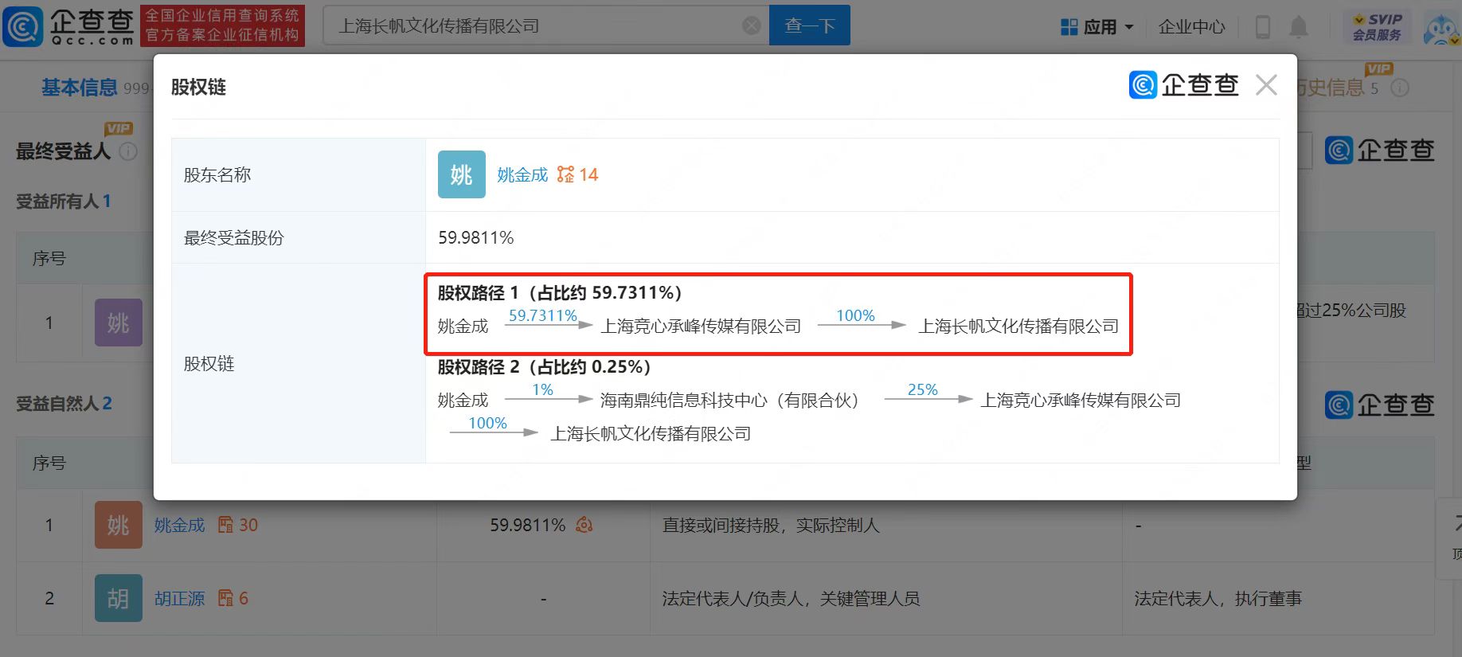Screen dimensions: 1462x657
Task: Click the user avatar mascot icon
Action: [x=1441, y=29]
